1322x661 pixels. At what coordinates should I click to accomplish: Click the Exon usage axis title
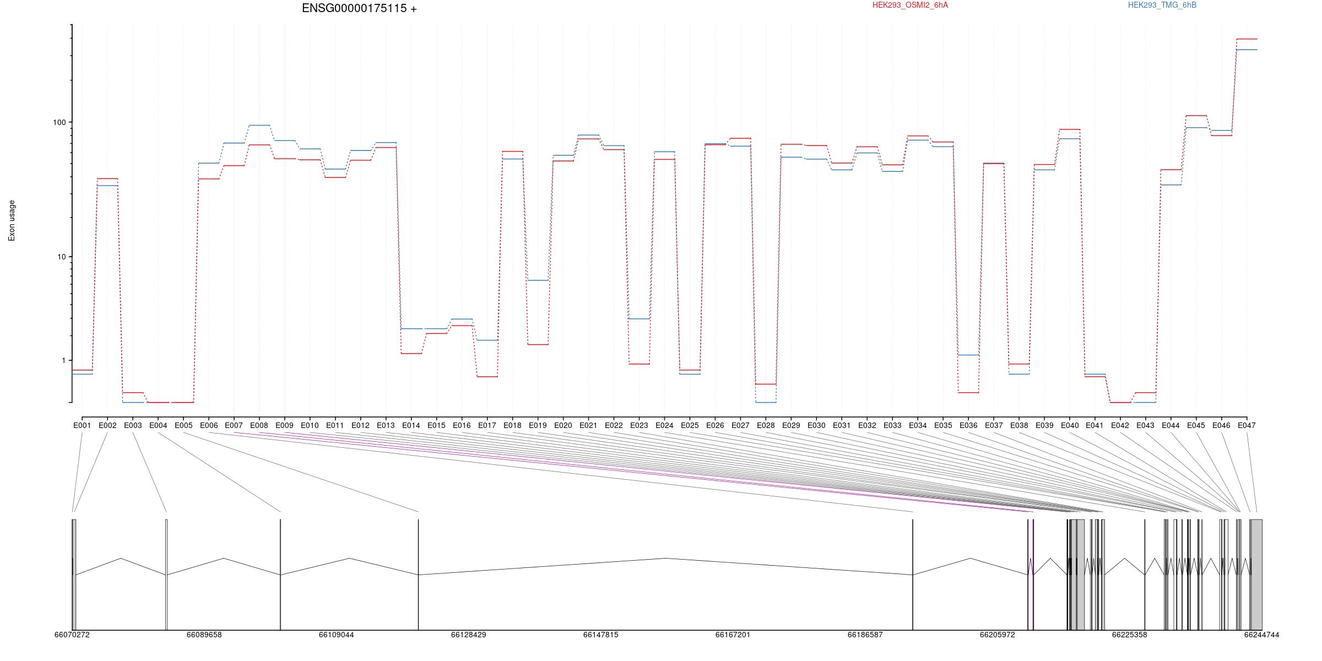[x=12, y=220]
